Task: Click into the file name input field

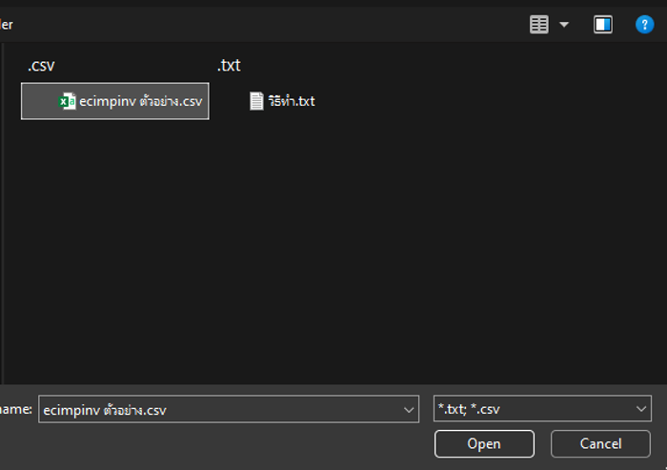Action: (219, 410)
